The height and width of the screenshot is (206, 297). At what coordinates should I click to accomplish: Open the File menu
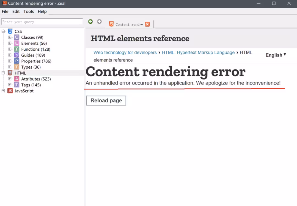click(x=5, y=11)
